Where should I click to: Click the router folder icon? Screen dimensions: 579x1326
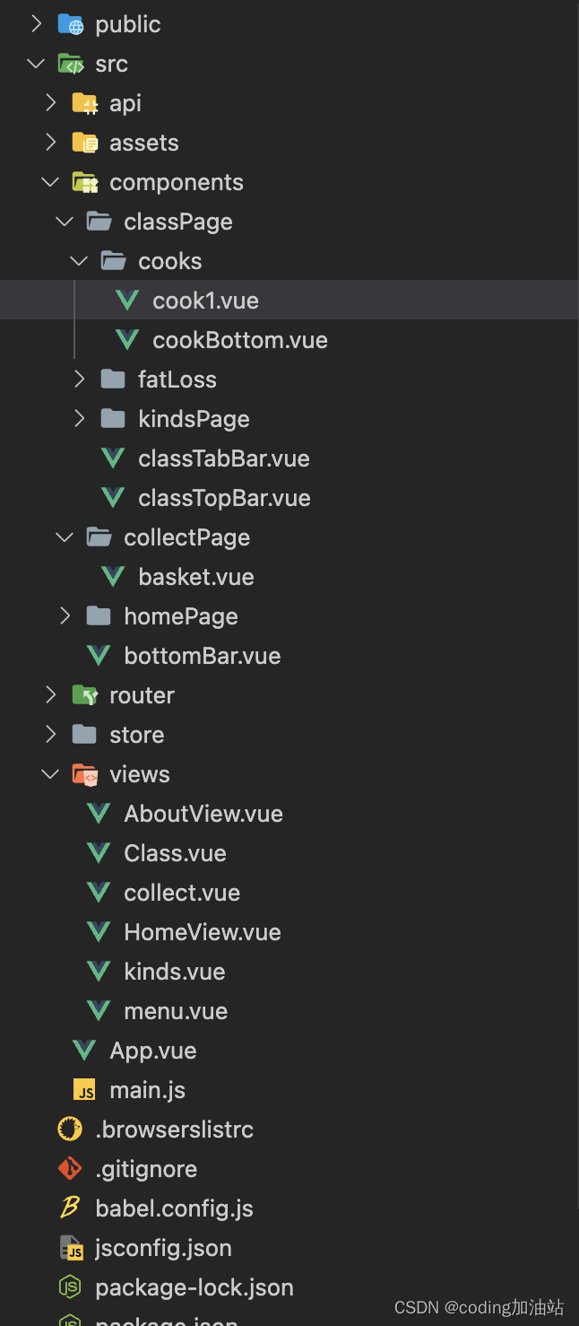coord(84,695)
